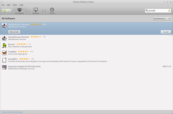This screenshot has width=173, height=114.
Task: Open the By Relevance sort dropdown
Action: (x=162, y=19)
